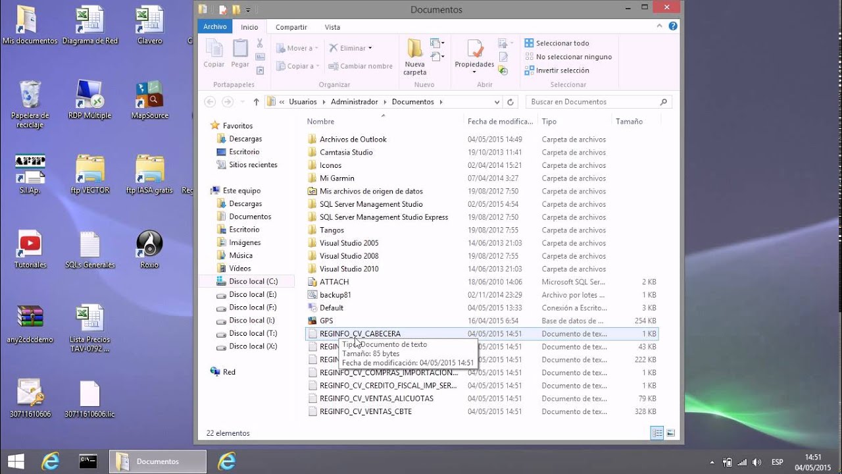Click the paste shortcut icon in Portapapeles
The image size is (842, 474).
point(260,70)
